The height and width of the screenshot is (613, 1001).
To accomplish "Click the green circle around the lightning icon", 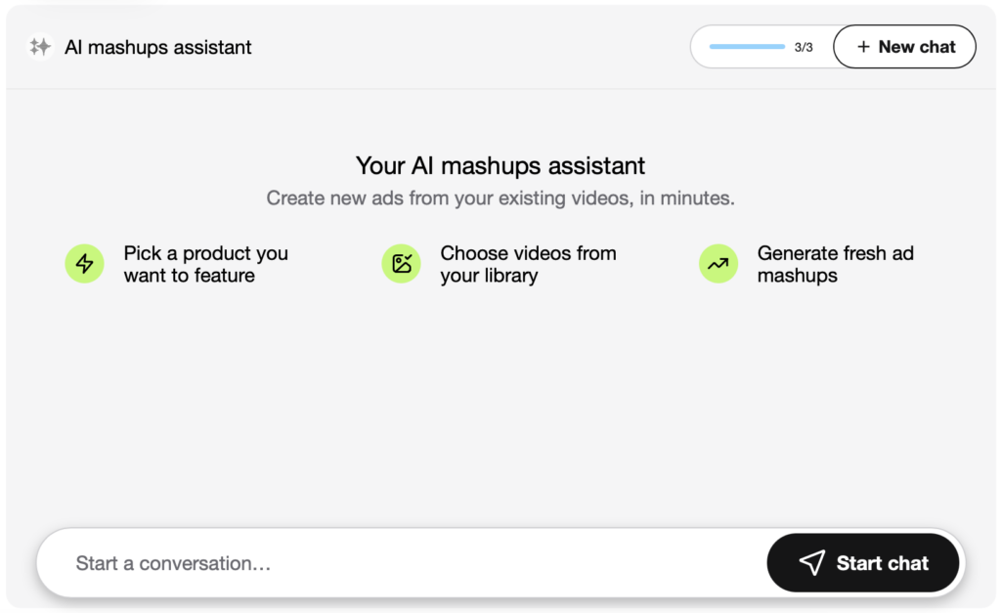I will click(84, 263).
